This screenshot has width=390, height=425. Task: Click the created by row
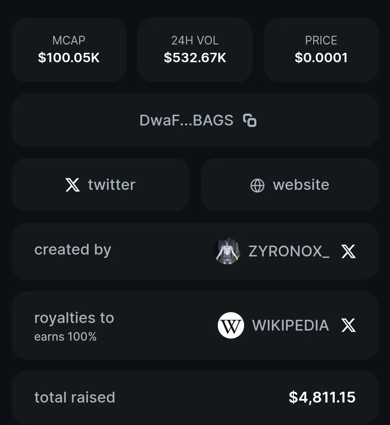195,251
